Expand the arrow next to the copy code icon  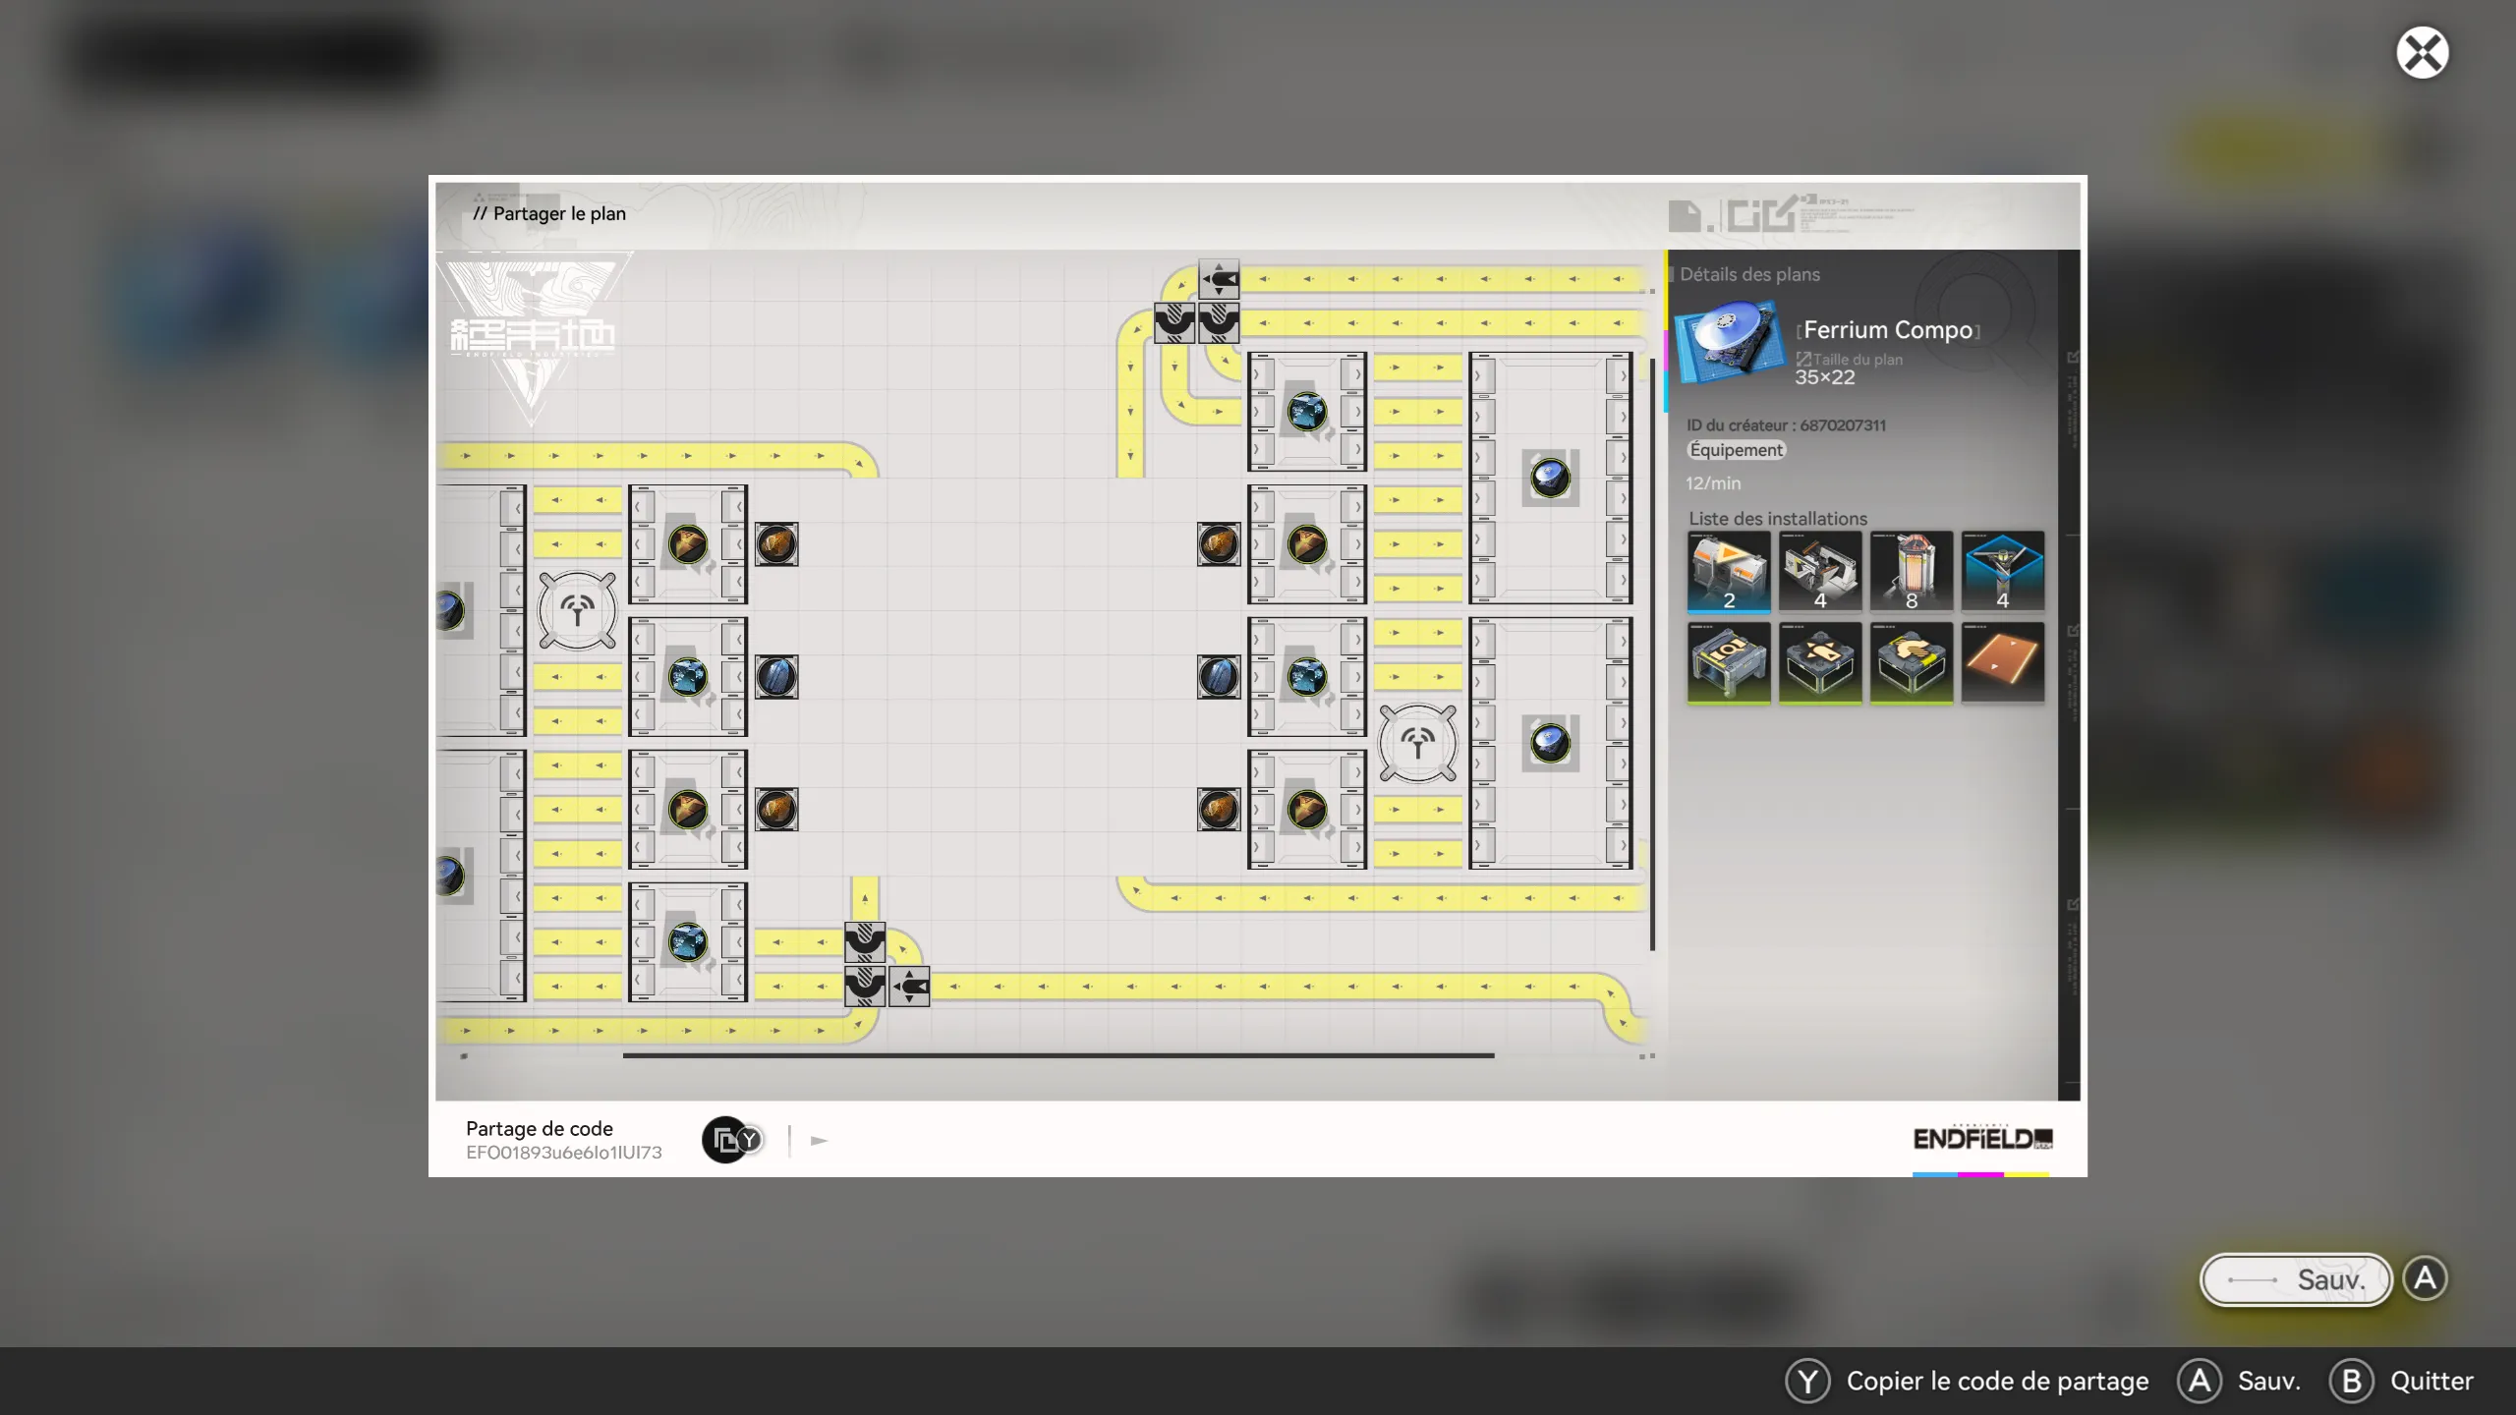pos(819,1140)
